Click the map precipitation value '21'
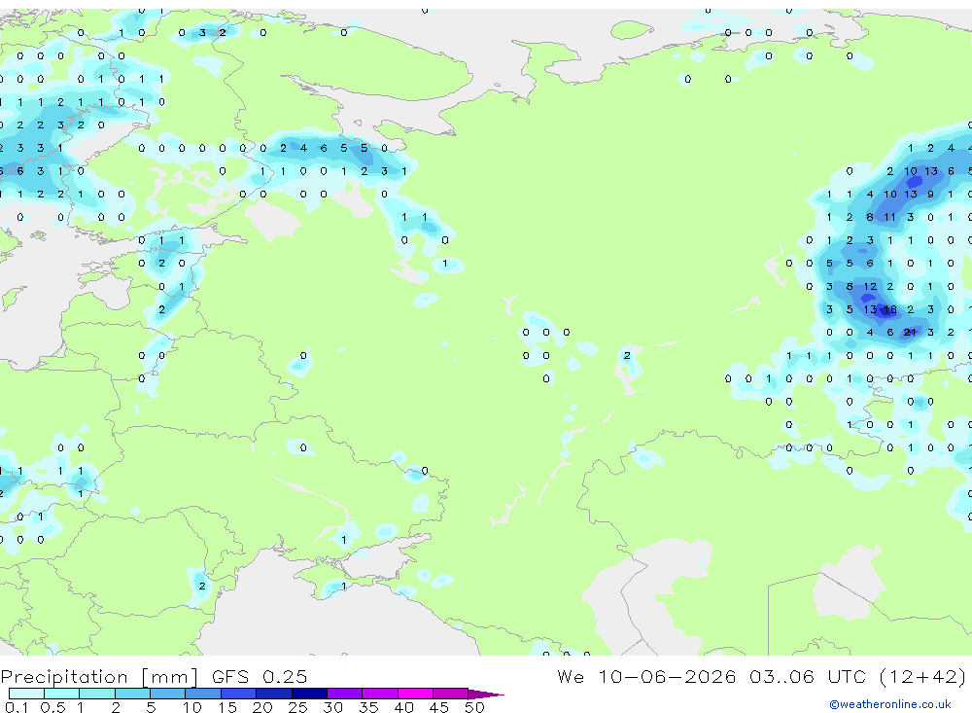The height and width of the screenshot is (713, 972). [x=910, y=333]
